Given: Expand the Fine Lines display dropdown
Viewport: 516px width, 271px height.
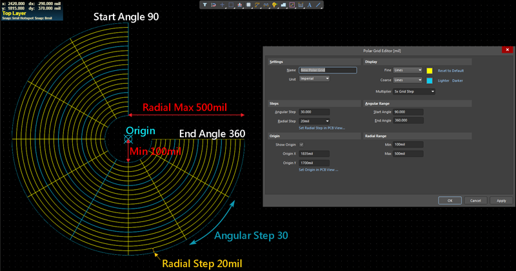Looking at the screenshot, I should point(408,70).
